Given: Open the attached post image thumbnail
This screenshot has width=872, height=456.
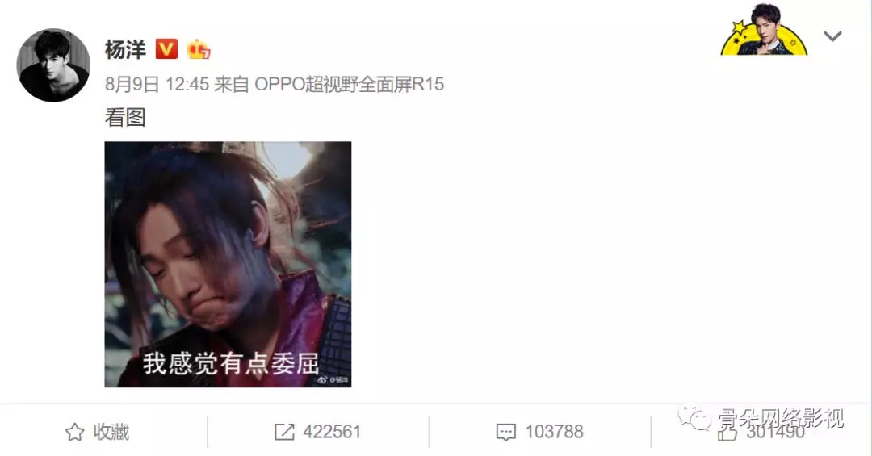Looking at the screenshot, I should [228, 264].
